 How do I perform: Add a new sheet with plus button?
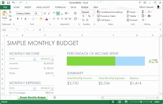tap(55, 98)
